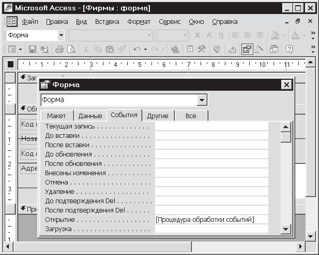Open the Сервис menu
The image size is (319, 255).
[x=169, y=22]
